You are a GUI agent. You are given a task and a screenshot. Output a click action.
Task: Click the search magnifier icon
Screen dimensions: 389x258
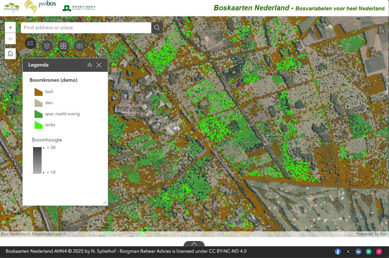[157, 27]
